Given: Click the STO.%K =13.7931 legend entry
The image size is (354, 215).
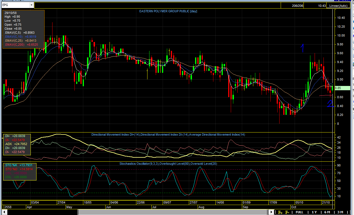Looking at the screenshot, I should click(x=18, y=165).
